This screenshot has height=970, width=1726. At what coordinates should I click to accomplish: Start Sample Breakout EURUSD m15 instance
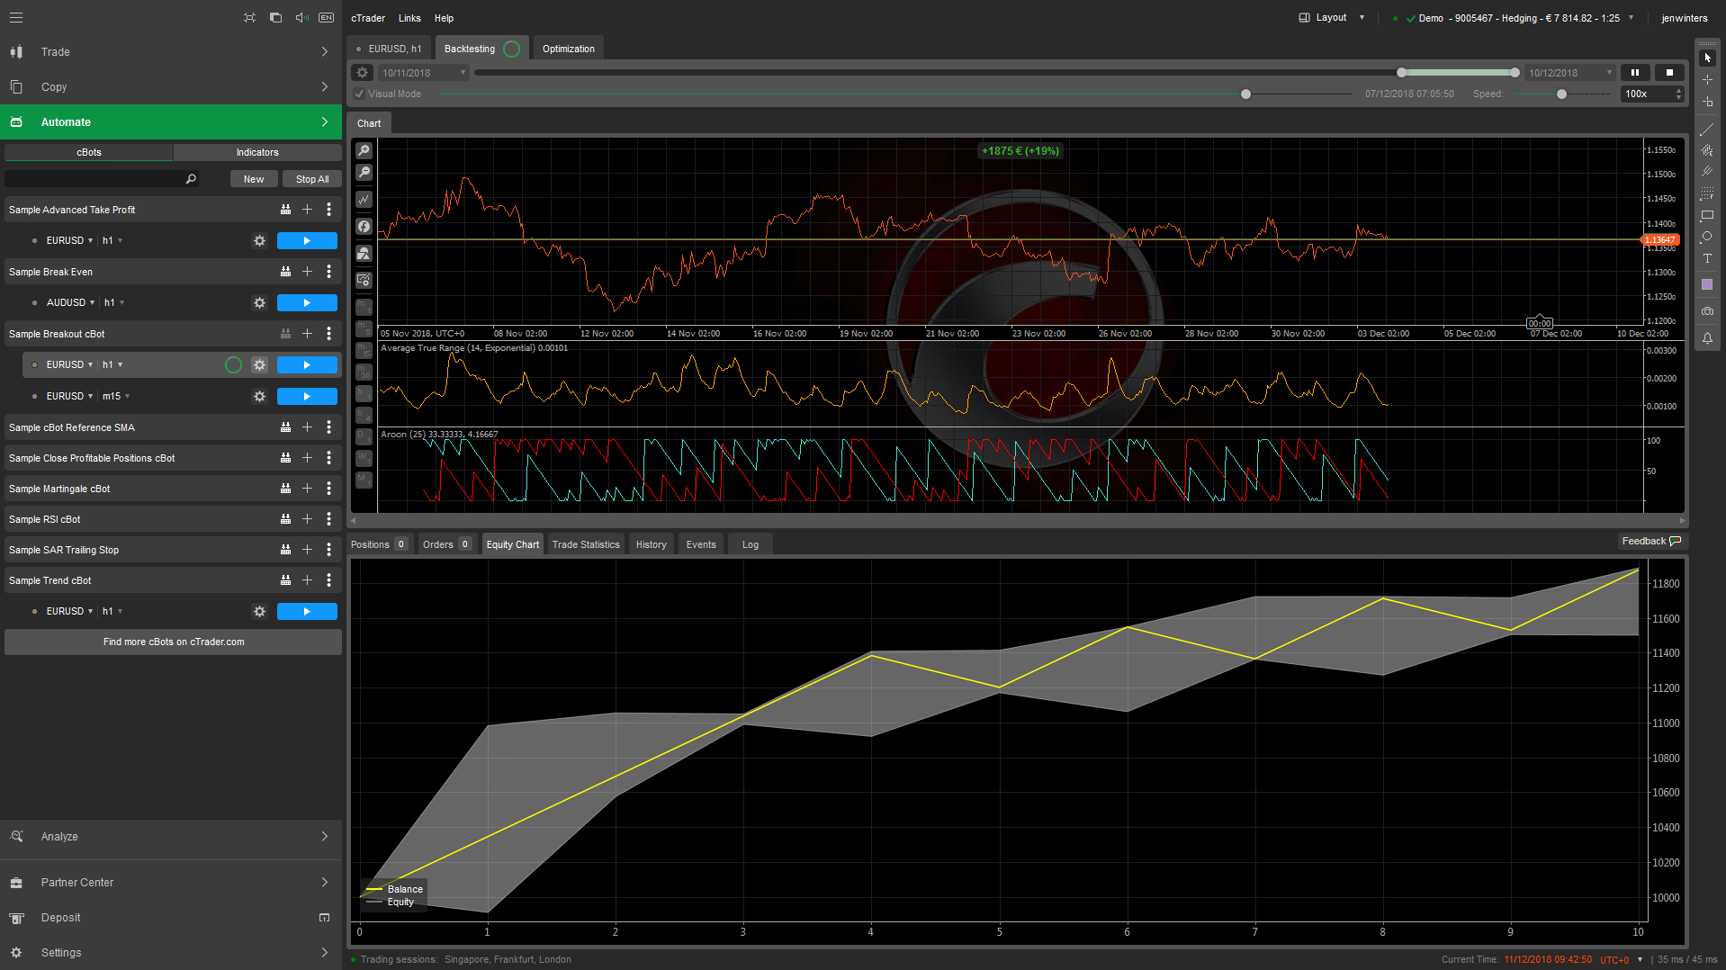click(307, 397)
